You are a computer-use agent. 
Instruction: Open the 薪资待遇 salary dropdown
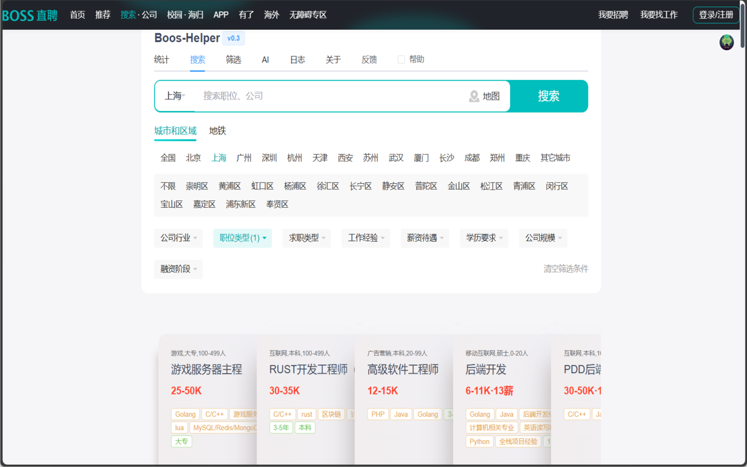(x=424, y=238)
